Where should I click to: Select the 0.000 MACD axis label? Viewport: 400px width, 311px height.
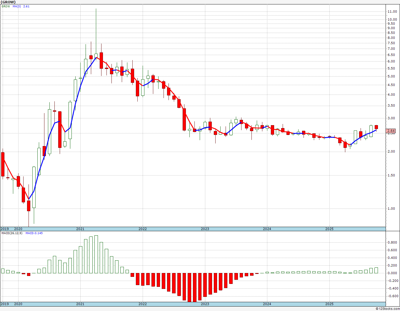(392, 273)
